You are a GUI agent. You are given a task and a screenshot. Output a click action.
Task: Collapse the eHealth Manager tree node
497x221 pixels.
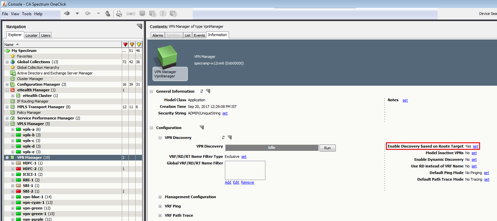tap(7, 90)
